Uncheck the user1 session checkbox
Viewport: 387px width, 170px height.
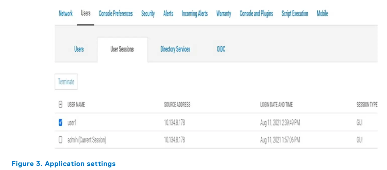[60, 122]
